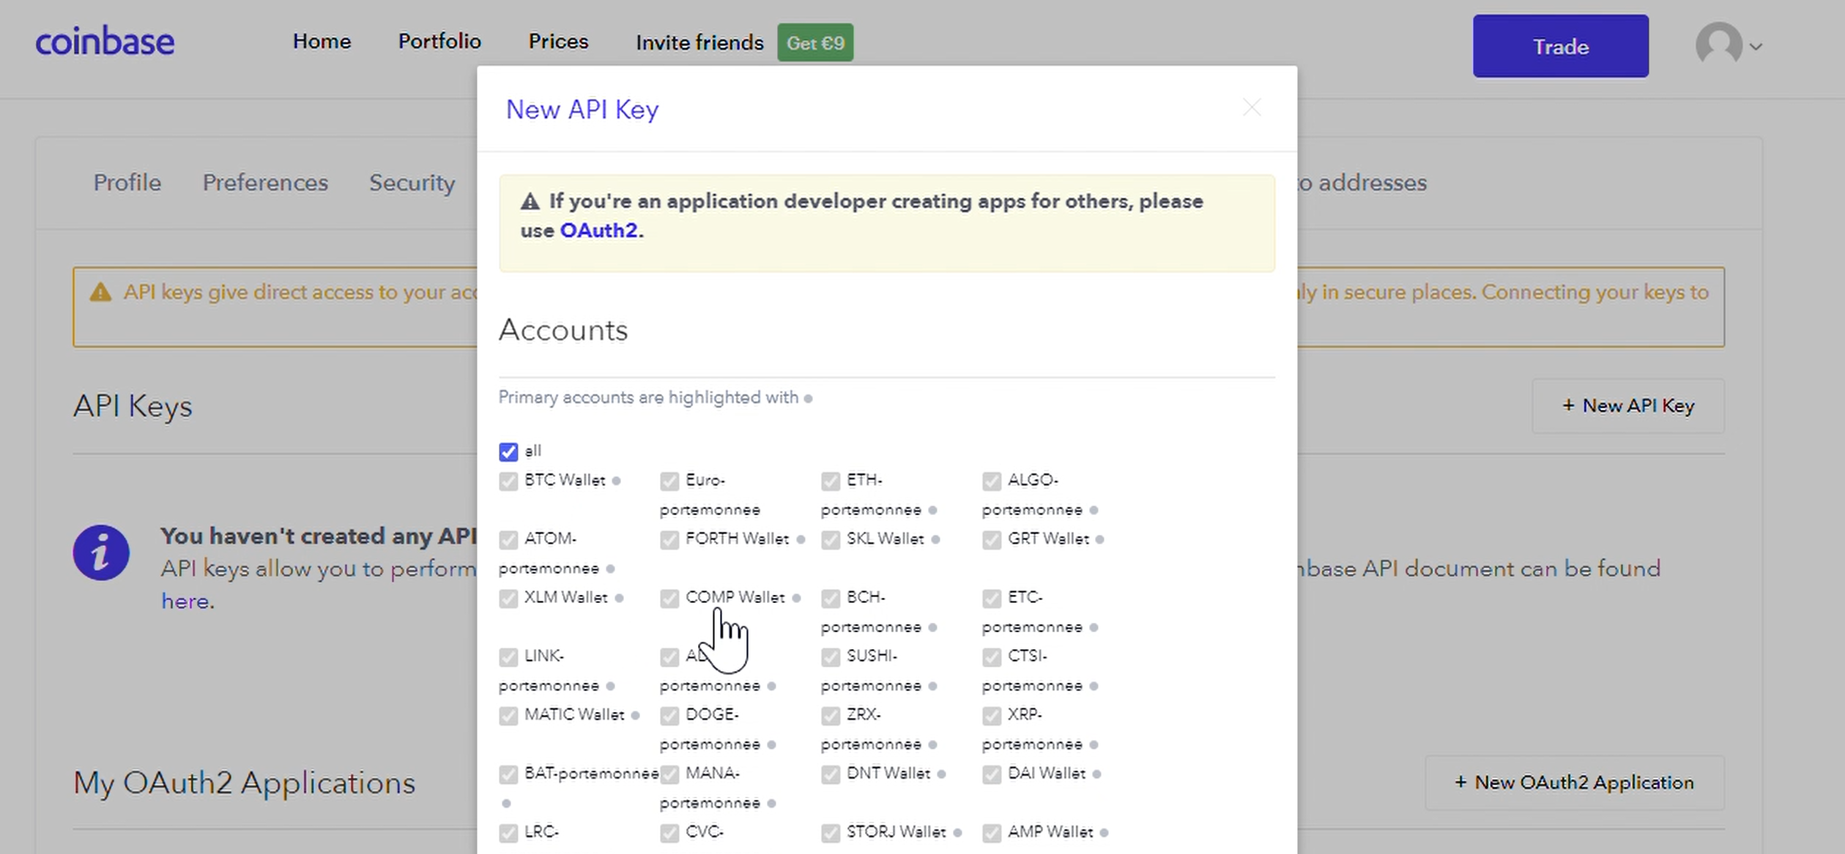Toggle the MANA-portemonnee checkbox
Image resolution: width=1845 pixels, height=854 pixels.
pos(669,774)
